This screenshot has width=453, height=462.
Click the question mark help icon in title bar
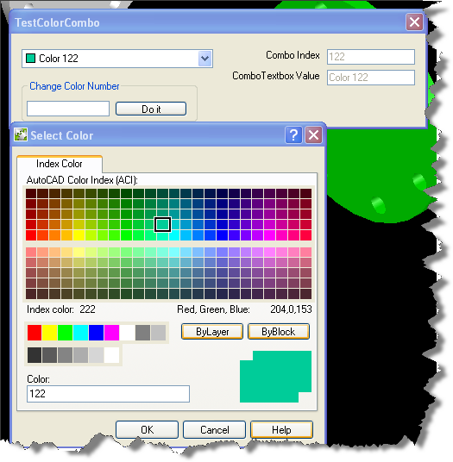coord(293,135)
